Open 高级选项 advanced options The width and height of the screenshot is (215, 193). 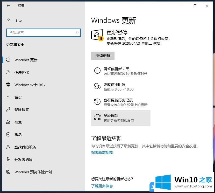(x=121, y=118)
